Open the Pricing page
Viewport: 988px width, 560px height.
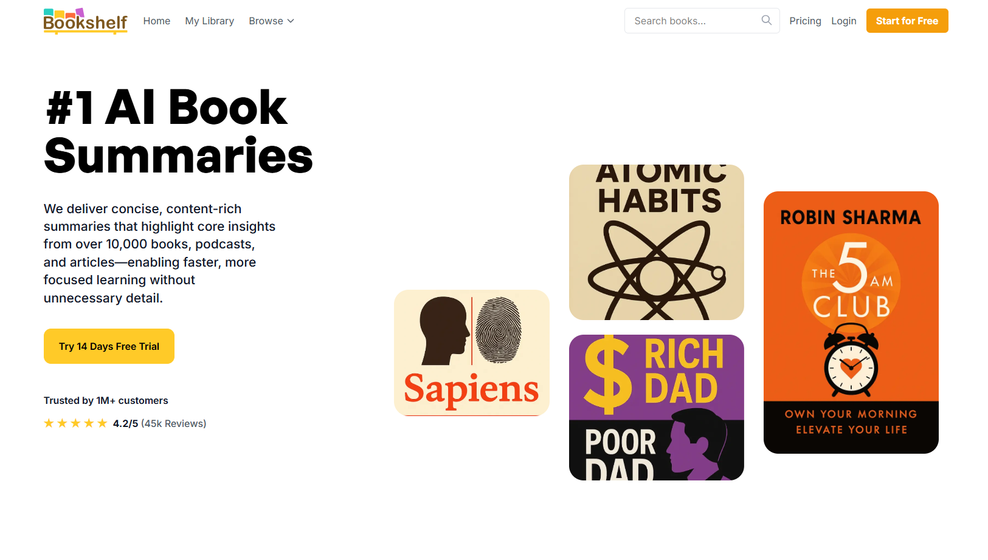805,21
